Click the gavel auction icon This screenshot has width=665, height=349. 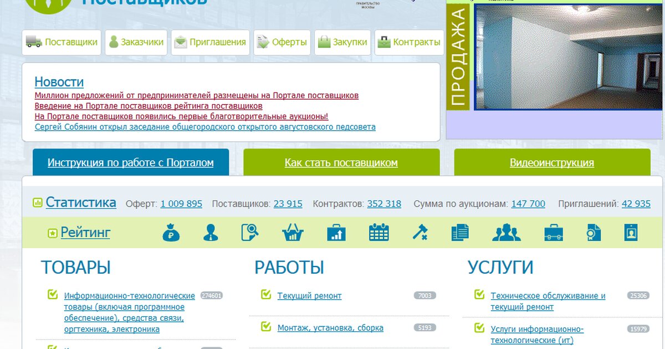coord(420,232)
